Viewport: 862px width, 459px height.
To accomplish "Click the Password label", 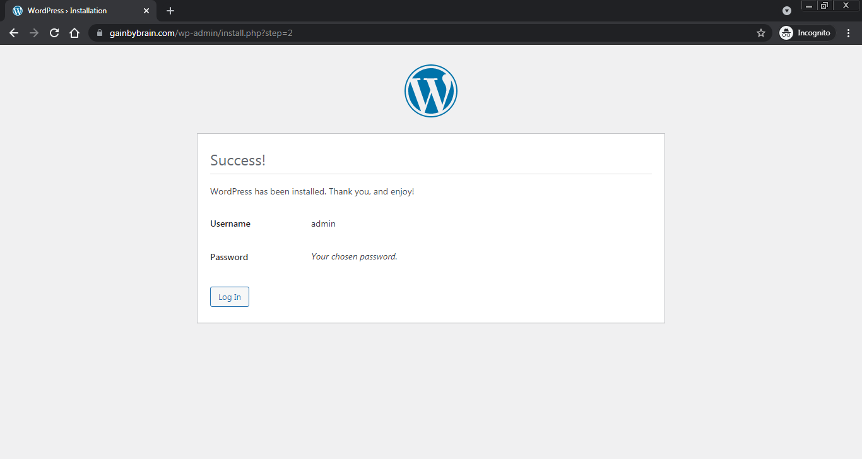I will (229, 257).
